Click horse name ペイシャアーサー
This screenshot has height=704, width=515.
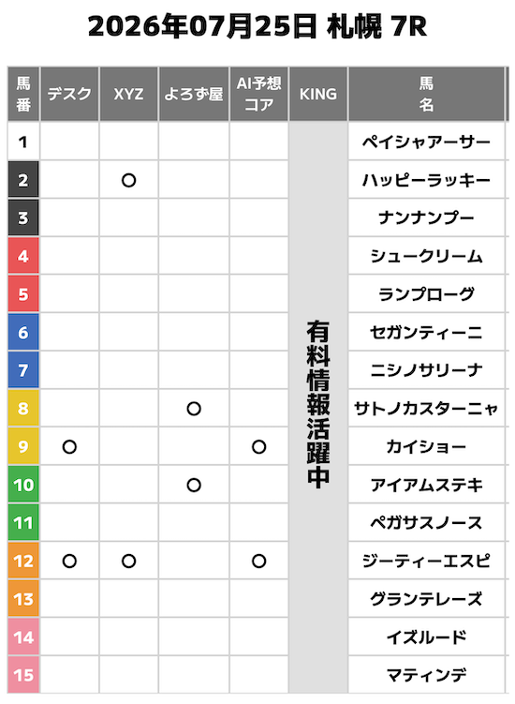click(426, 142)
